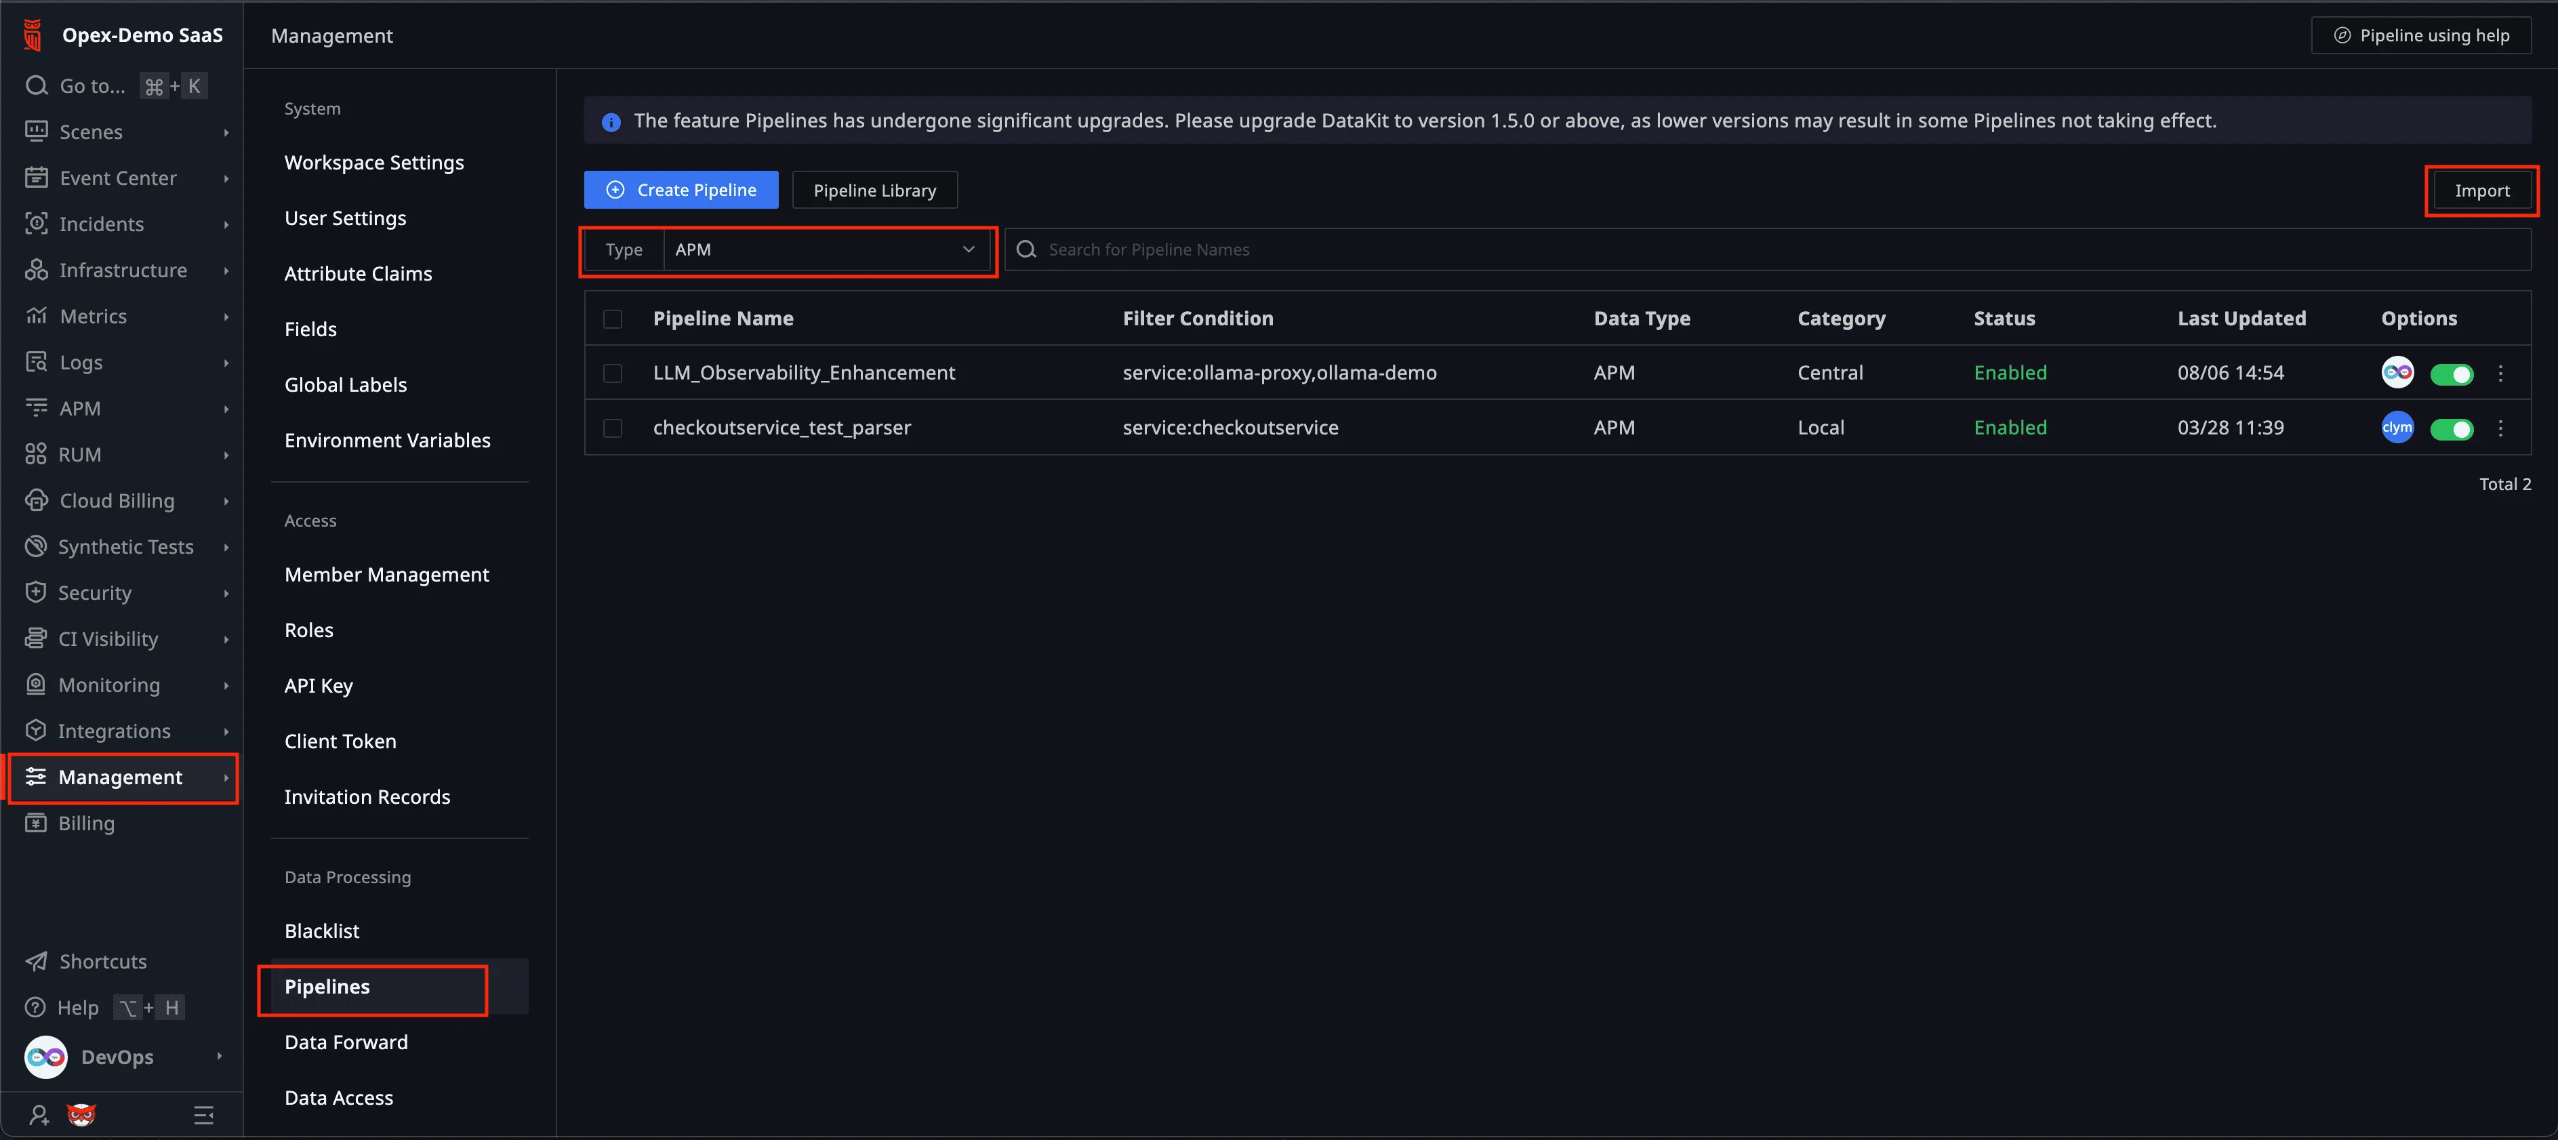The image size is (2558, 1140).
Task: Click the Incidents sidebar icon
Action: (36, 224)
